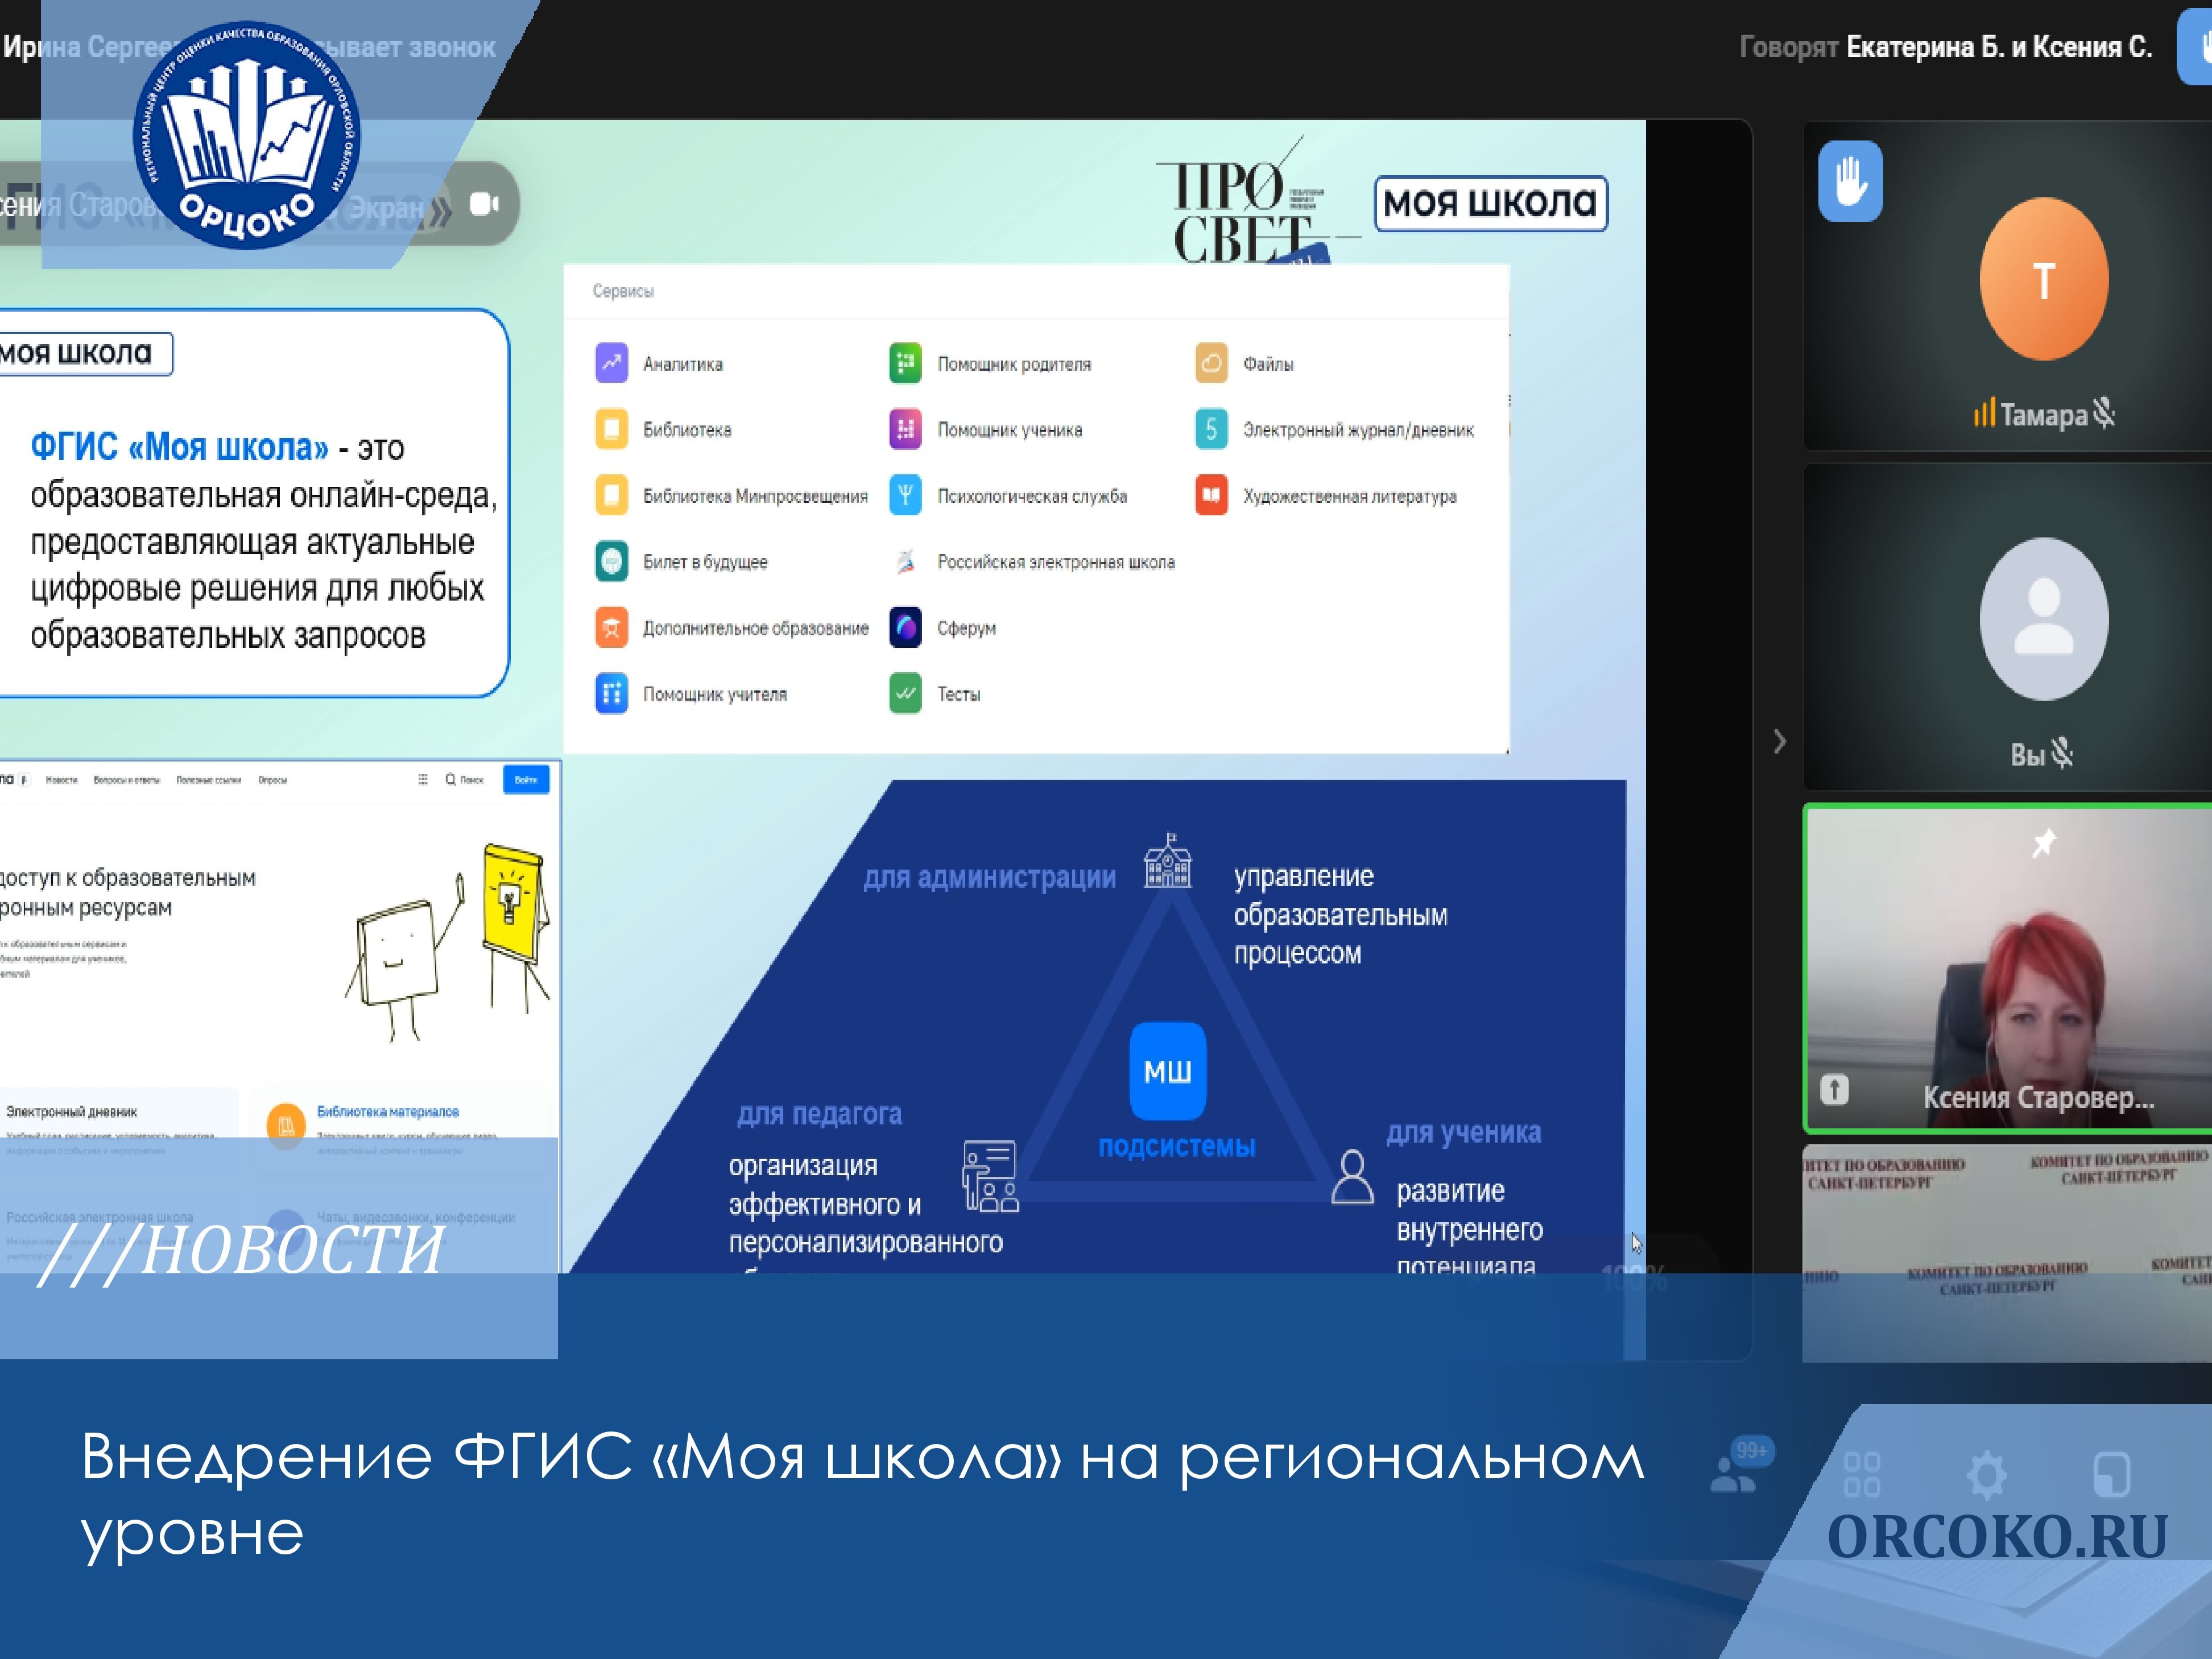Screen dimensions: 2212x1659
Task: Toggle the muted microphone next to Вы
Action: [2062, 753]
